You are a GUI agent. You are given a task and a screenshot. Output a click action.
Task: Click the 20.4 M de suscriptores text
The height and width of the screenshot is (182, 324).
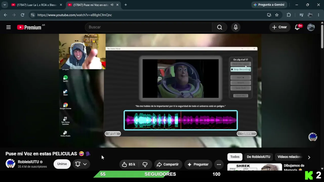tap(32, 167)
